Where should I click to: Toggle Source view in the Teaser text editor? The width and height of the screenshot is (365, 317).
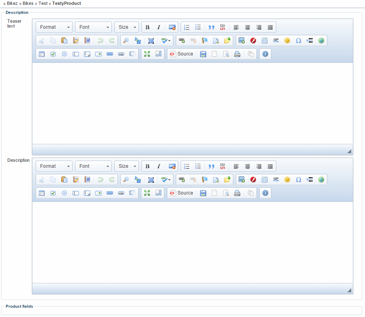click(x=181, y=54)
